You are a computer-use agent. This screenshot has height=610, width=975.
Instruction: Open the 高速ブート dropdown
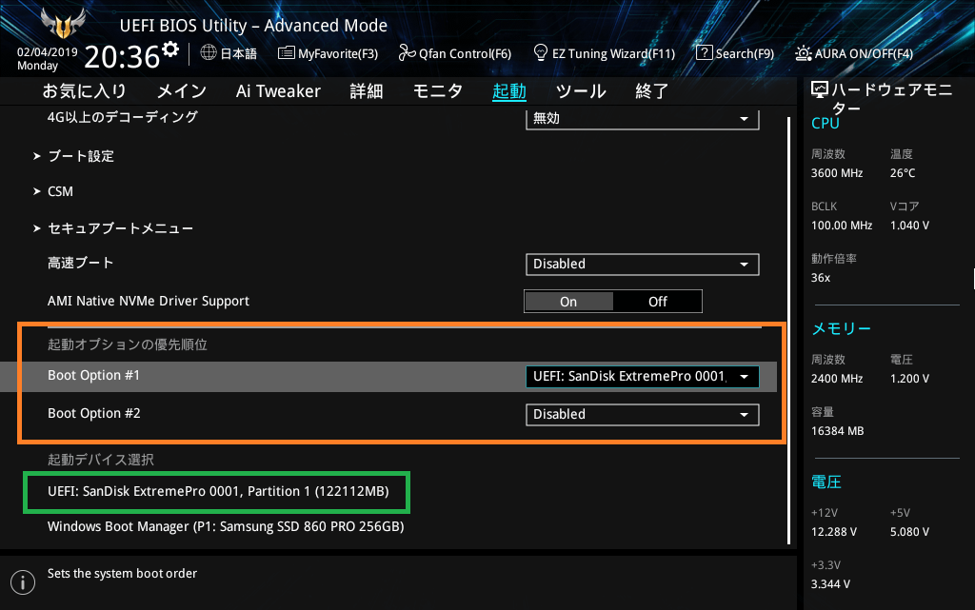[x=643, y=264]
